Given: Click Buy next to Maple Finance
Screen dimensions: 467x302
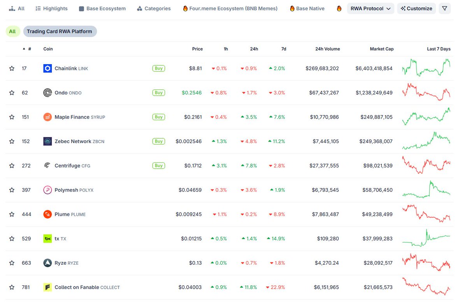Looking at the screenshot, I should (x=158, y=117).
